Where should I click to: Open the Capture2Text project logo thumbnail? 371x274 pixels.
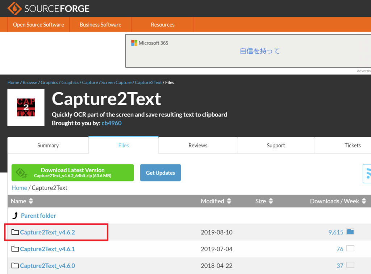[26, 107]
